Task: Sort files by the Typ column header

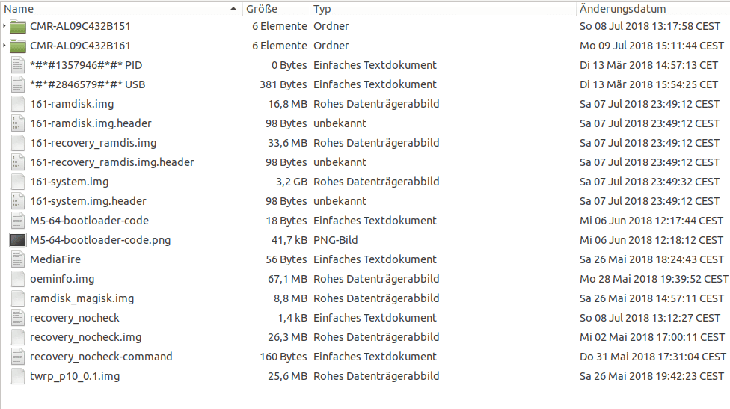Action: [x=443, y=9]
